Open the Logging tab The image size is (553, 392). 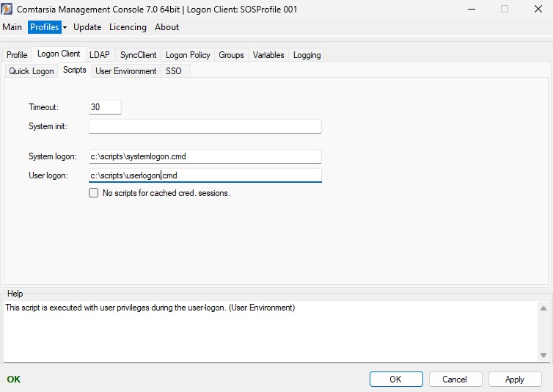(307, 55)
